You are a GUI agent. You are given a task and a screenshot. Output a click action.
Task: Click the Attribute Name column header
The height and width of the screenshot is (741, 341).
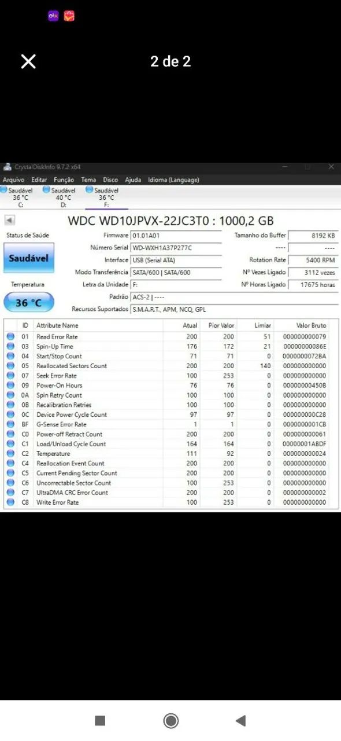(57, 325)
